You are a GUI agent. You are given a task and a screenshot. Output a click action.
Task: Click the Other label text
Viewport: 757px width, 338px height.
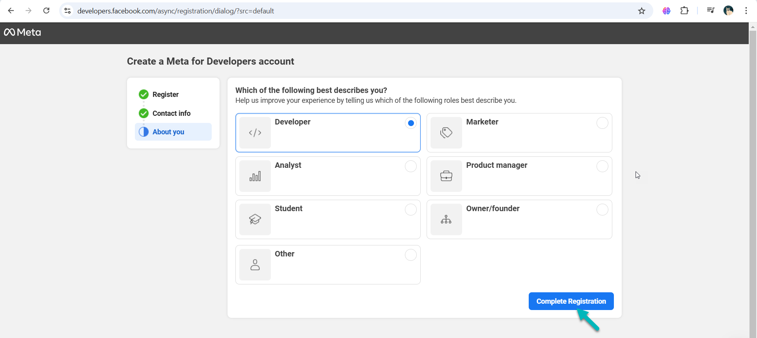(x=285, y=254)
